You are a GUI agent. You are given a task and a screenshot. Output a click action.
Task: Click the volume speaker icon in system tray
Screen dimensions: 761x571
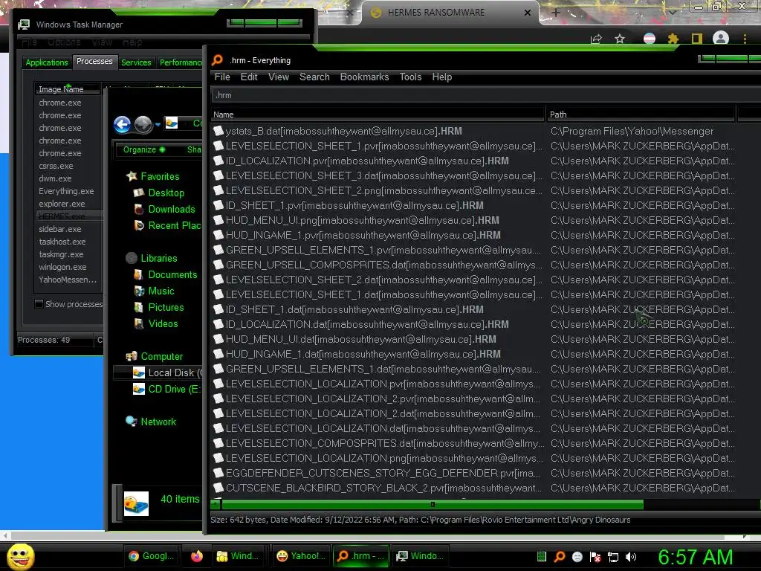pos(631,557)
